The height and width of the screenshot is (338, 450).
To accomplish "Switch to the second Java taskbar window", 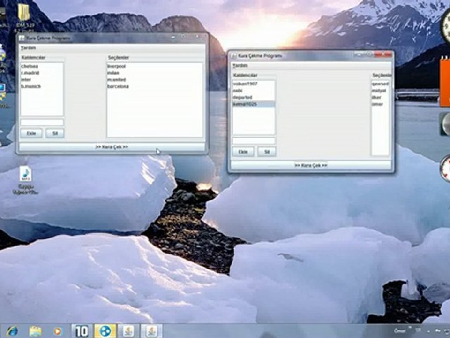I will pos(151,331).
